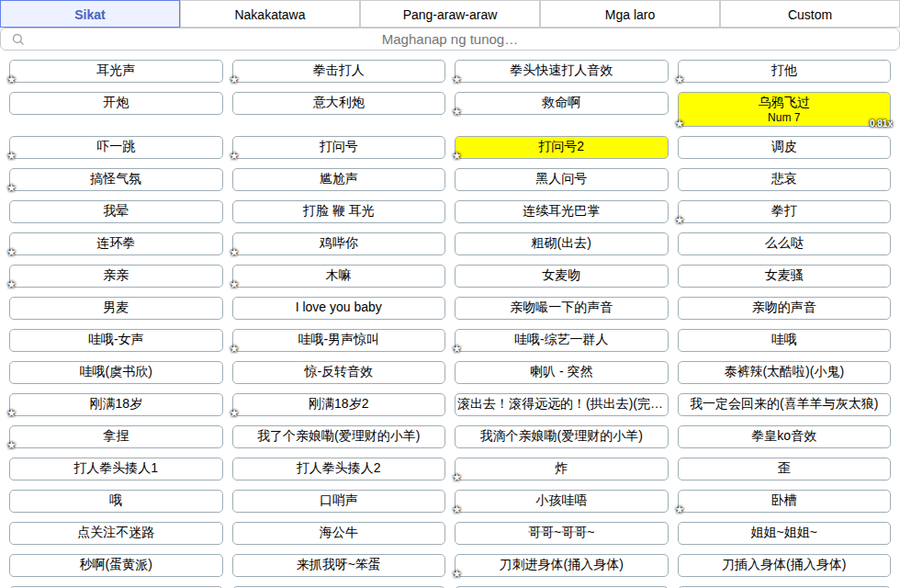
Task: Play the 拳皇ko音效 sound
Action: pos(784,436)
